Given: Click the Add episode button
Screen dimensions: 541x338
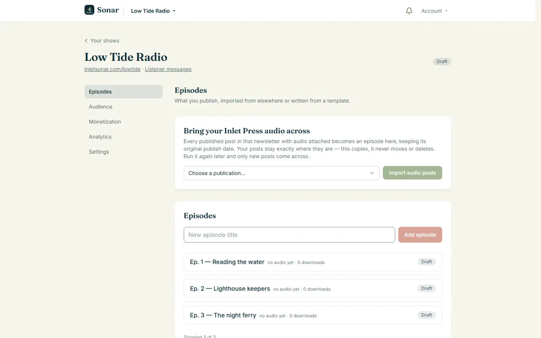Looking at the screenshot, I should tap(420, 235).
